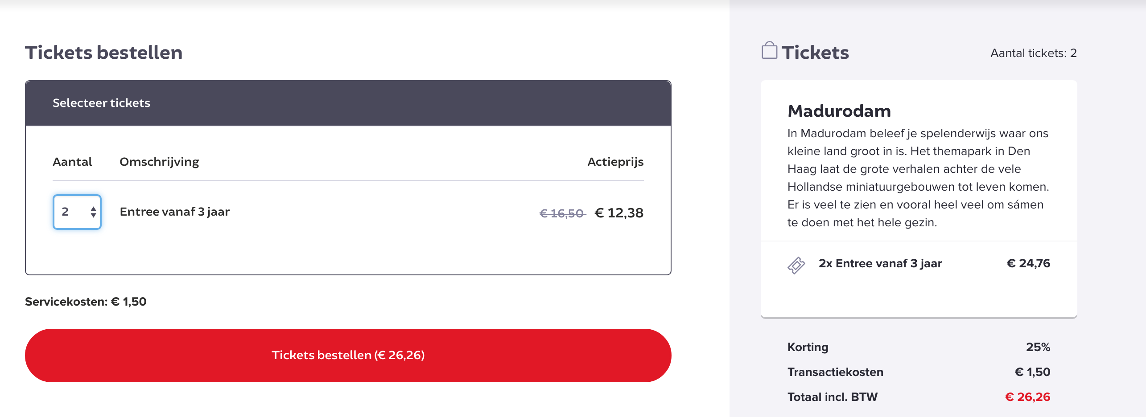1146x417 pixels.
Task: Decrease ticket quantity with down stepper arrow
Action: pyautogui.click(x=93, y=216)
